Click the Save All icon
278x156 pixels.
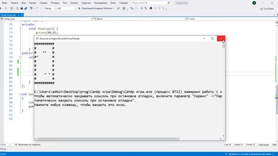pyautogui.click(x=26, y=8)
